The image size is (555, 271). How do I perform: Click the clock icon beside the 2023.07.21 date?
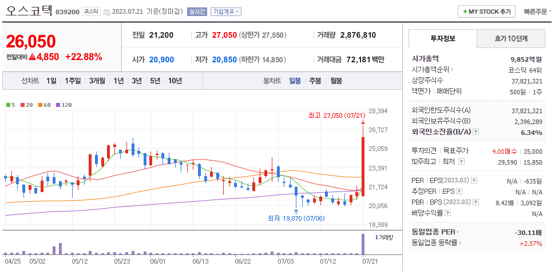[x=107, y=12]
